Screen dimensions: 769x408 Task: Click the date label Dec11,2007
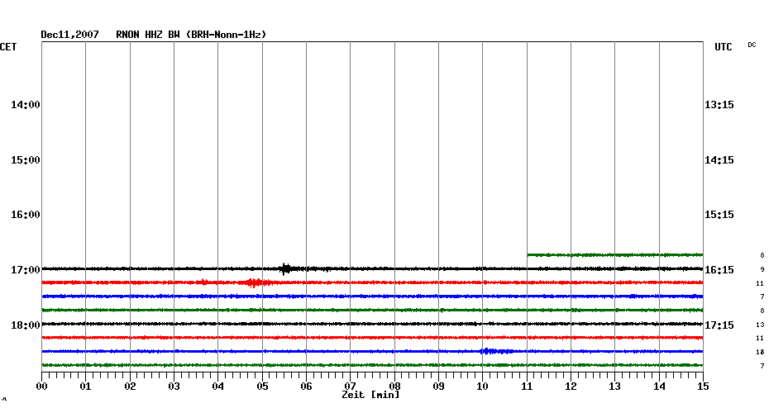click(69, 35)
